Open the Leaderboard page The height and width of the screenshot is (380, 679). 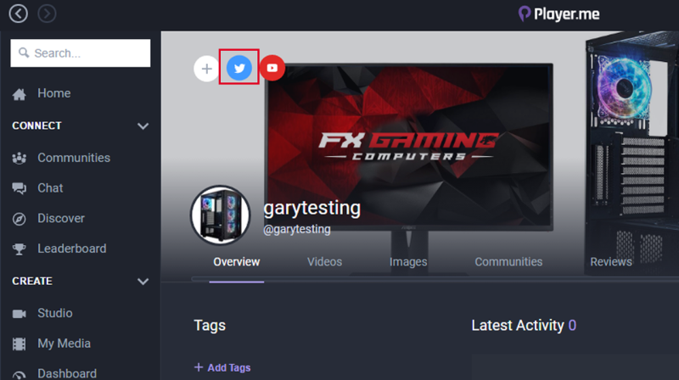72,249
